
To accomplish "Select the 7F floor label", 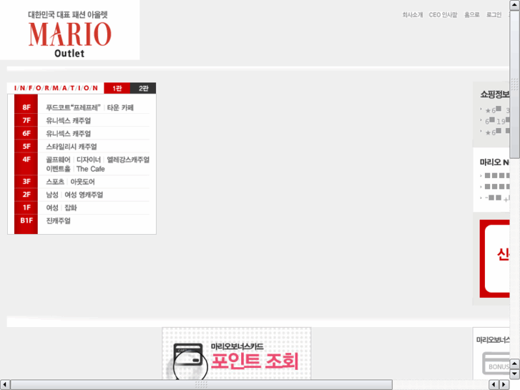I will click(26, 120).
